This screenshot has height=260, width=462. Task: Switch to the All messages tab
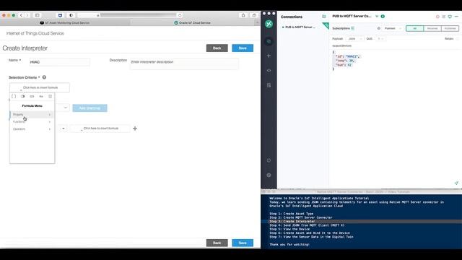pos(414,28)
